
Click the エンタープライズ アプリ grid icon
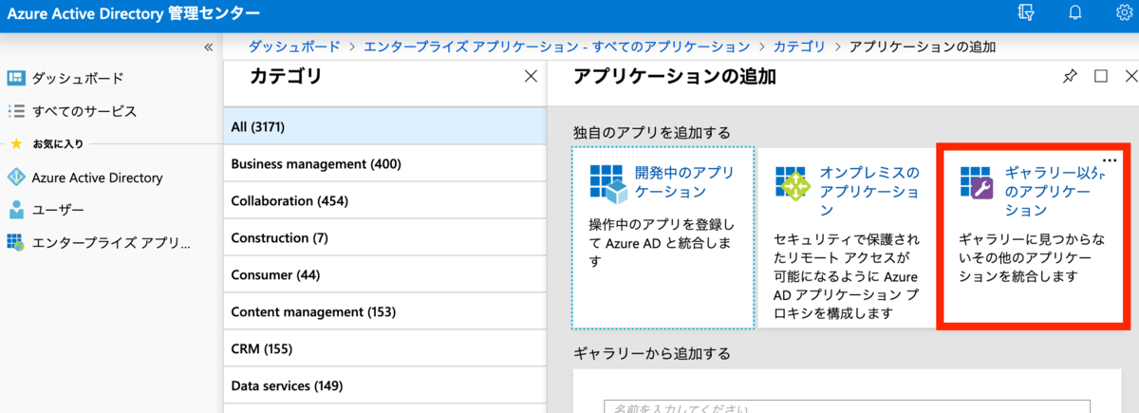pos(15,242)
